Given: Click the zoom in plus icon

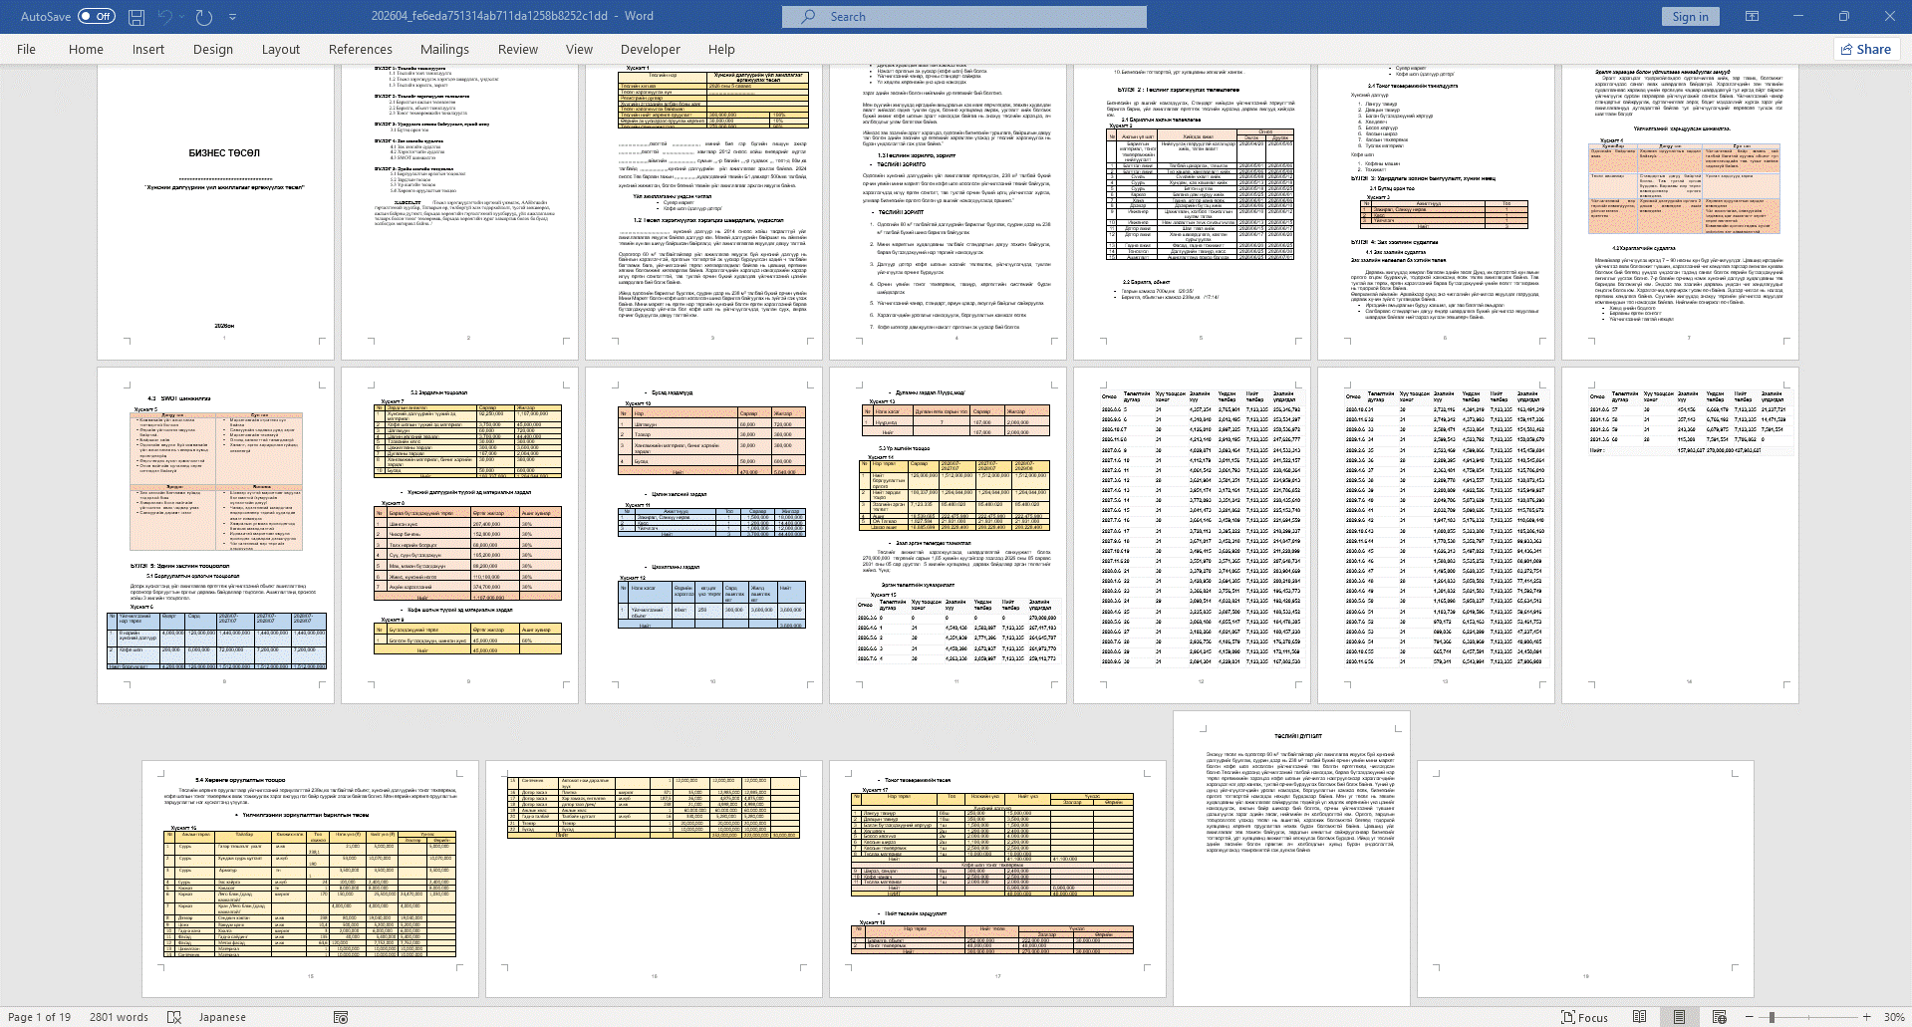Looking at the screenshot, I should pos(1867,1017).
